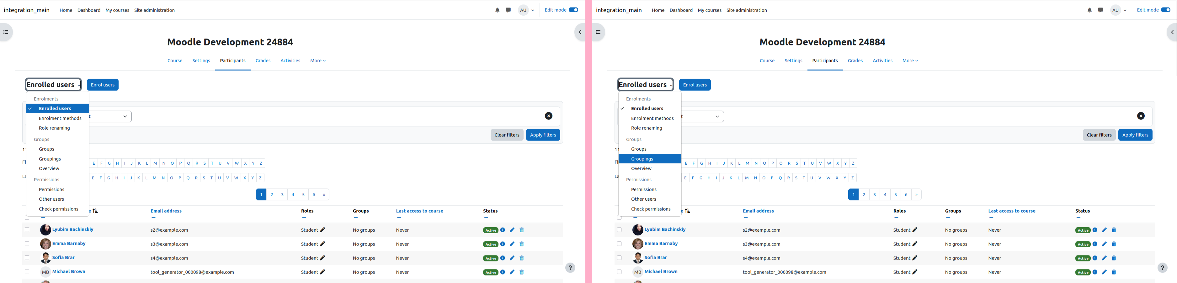
Task: Edit enrolment of Emma Barnaby, left page
Action: (512, 244)
